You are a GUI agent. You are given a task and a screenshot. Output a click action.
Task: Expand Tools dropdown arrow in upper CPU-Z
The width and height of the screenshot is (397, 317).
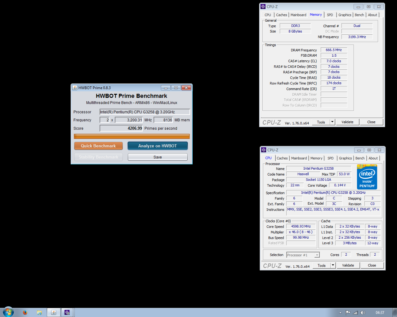332,122
